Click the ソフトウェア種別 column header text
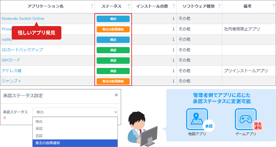Viewport: 276px width, 147px height. coord(199,6)
